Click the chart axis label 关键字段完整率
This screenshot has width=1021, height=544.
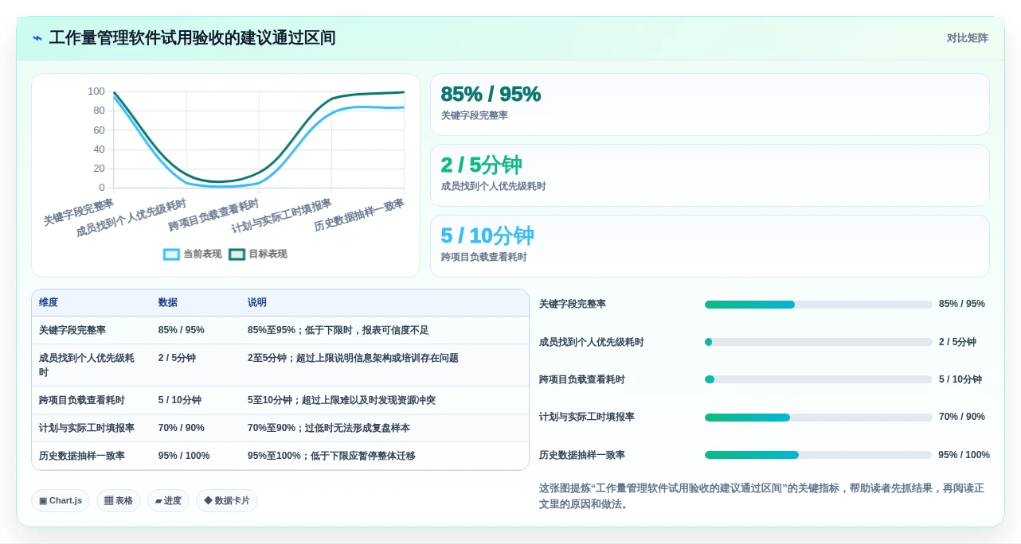pos(78,212)
